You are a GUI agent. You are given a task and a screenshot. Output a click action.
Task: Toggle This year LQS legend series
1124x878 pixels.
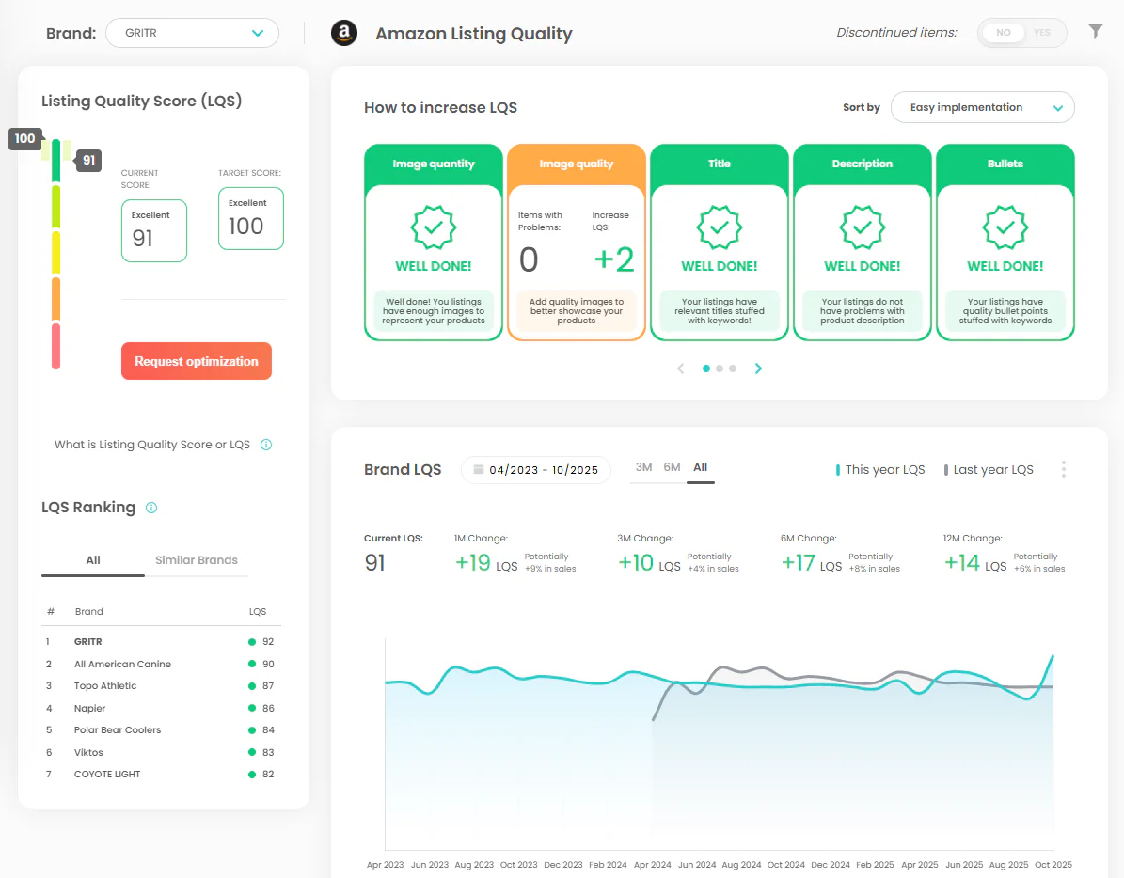[880, 470]
